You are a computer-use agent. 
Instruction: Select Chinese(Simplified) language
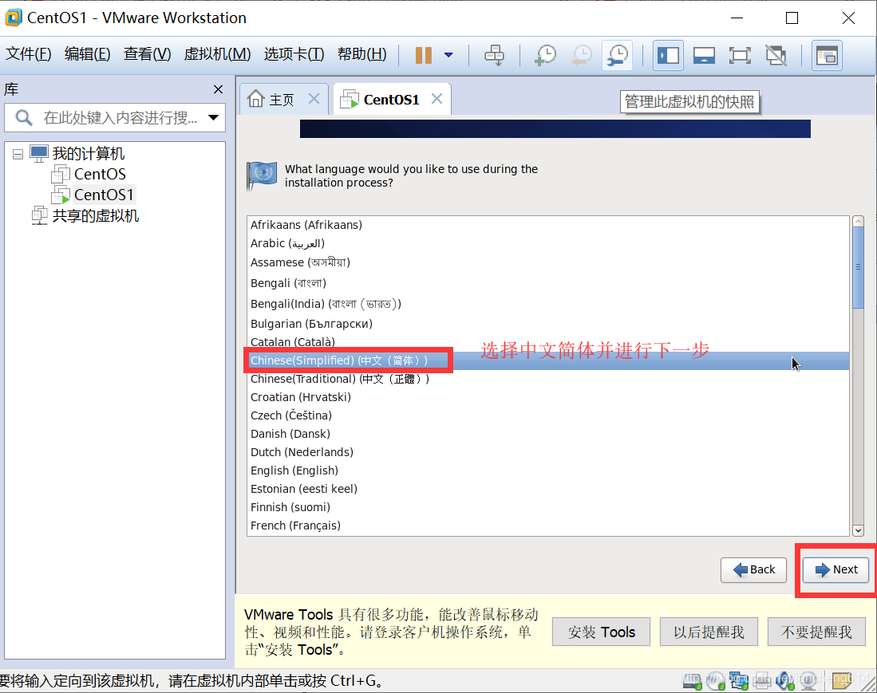(x=548, y=360)
